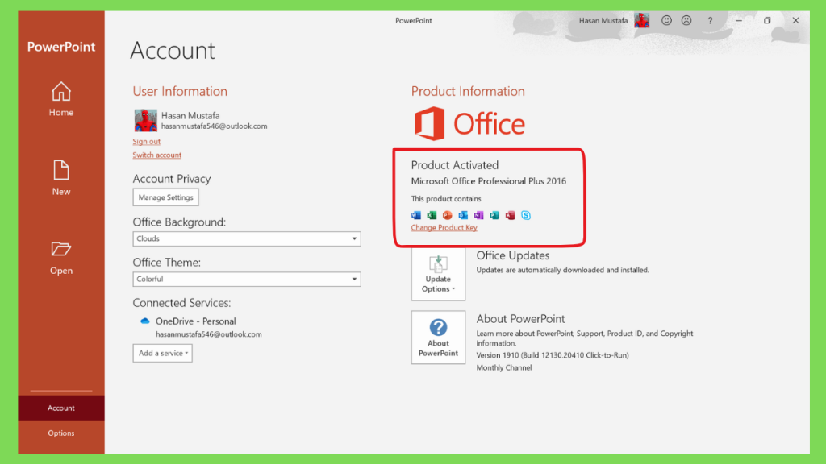The width and height of the screenshot is (826, 464).
Task: Open Options from the sidebar
Action: coord(61,433)
